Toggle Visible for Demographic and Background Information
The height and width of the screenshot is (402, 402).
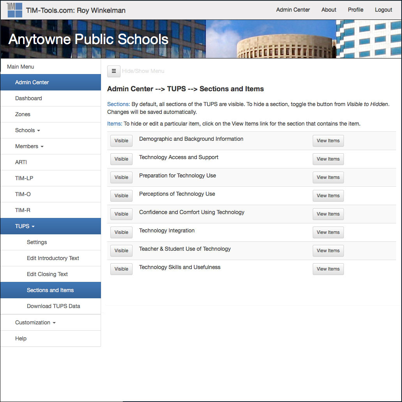tap(121, 141)
